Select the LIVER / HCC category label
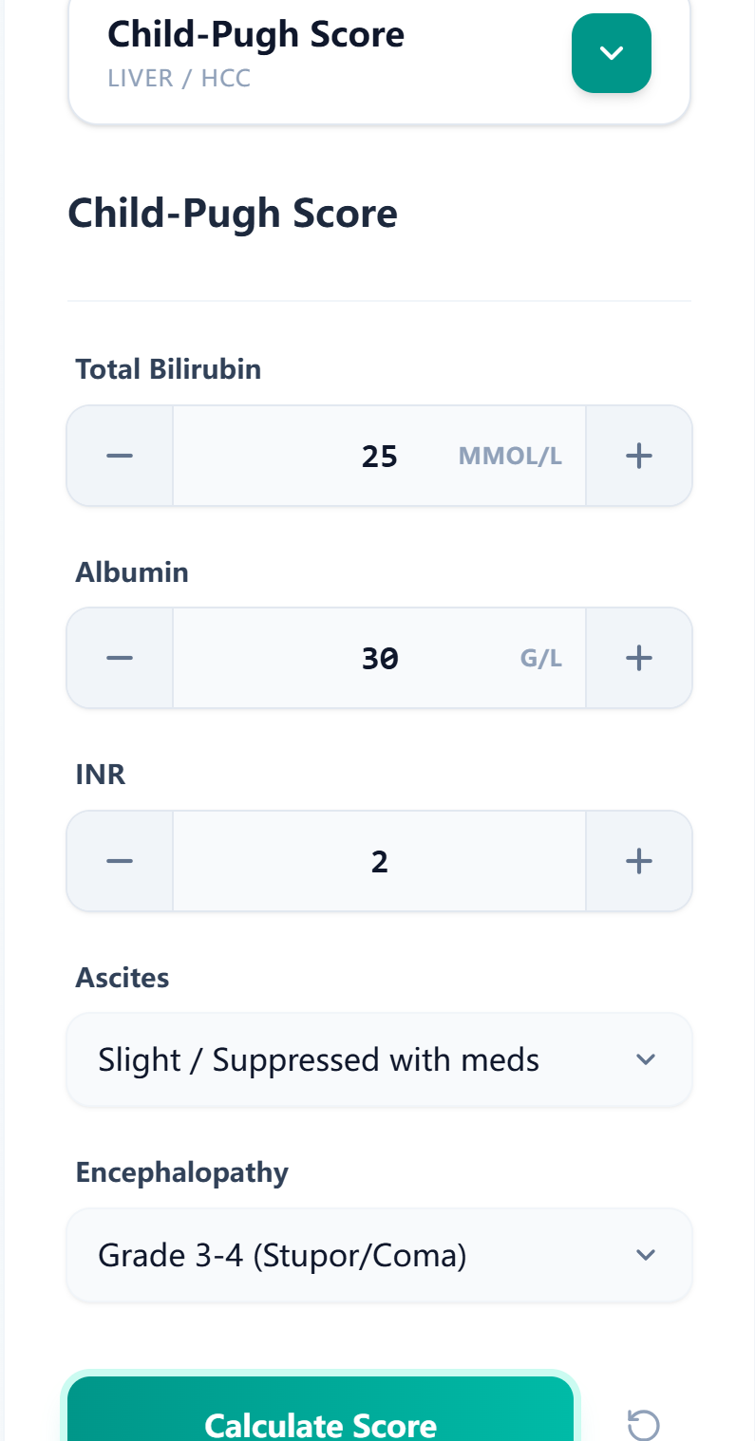Screen dimensions: 755x1441 179,78
